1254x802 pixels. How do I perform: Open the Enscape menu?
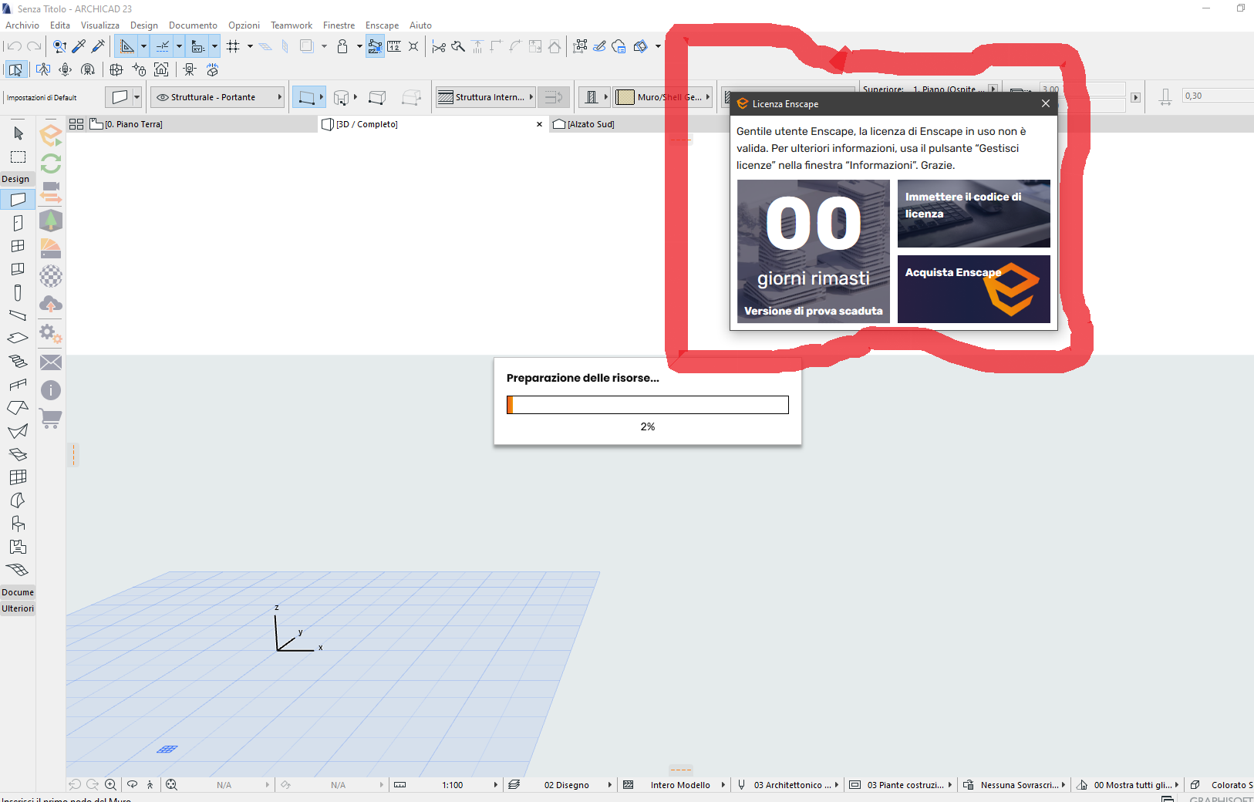coord(383,25)
